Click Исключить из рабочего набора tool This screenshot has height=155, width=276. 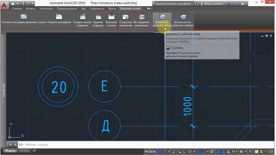click(183, 20)
